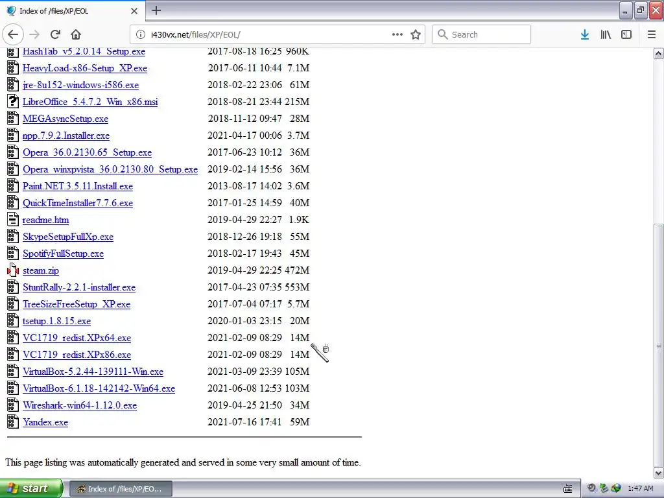Viewport: 664px width, 498px height.
Task: Open the Library bookmarks and history
Action: pos(606,34)
